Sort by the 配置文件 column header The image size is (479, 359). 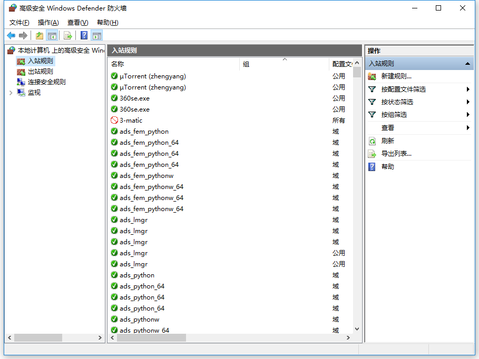tap(341, 64)
